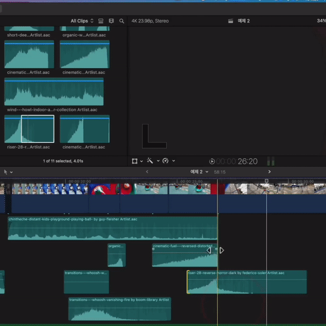Select the transitions---whoosh-w... timeline clip
326x326 pixels.
click(86, 282)
